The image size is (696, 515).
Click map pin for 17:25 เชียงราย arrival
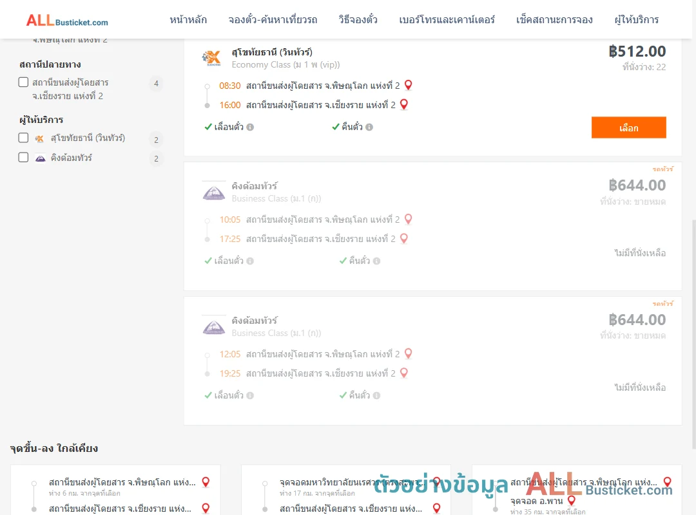(x=404, y=238)
